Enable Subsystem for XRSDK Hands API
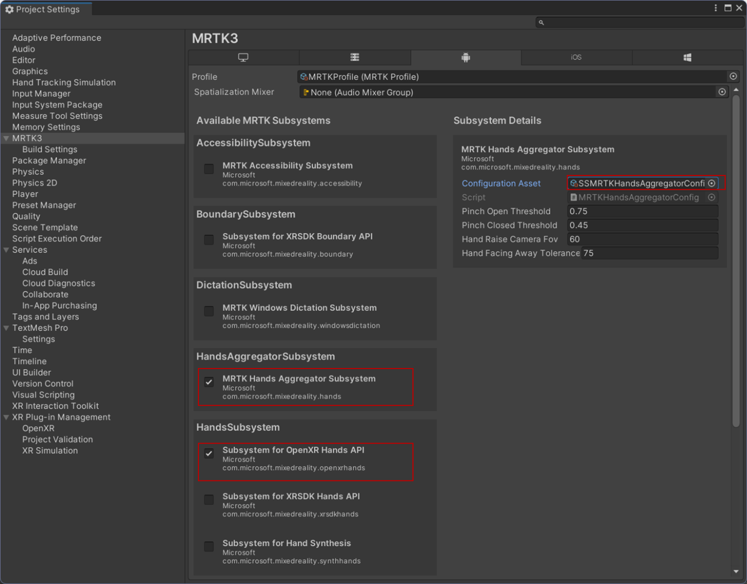This screenshot has width=747, height=584. click(209, 500)
